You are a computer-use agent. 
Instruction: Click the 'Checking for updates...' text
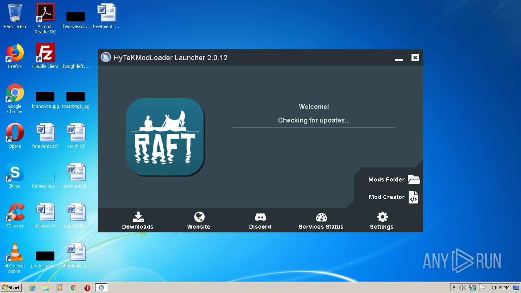[314, 120]
